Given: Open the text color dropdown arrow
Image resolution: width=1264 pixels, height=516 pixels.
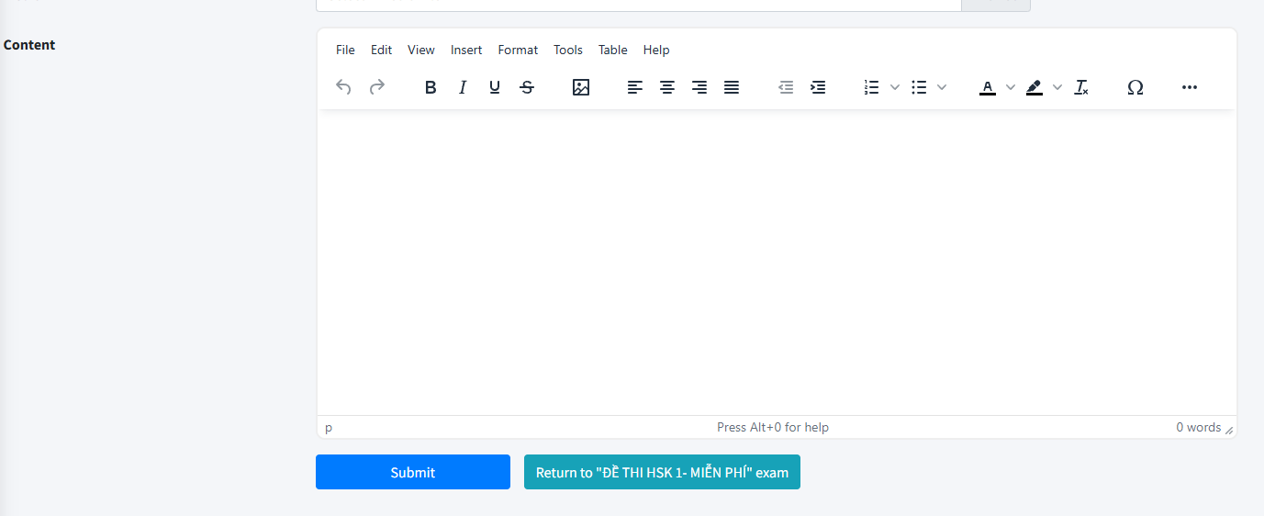Looking at the screenshot, I should click(x=1011, y=87).
